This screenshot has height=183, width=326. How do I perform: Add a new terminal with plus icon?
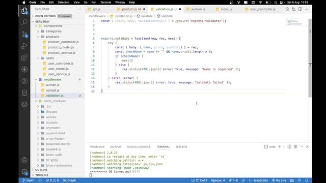pos(280,147)
